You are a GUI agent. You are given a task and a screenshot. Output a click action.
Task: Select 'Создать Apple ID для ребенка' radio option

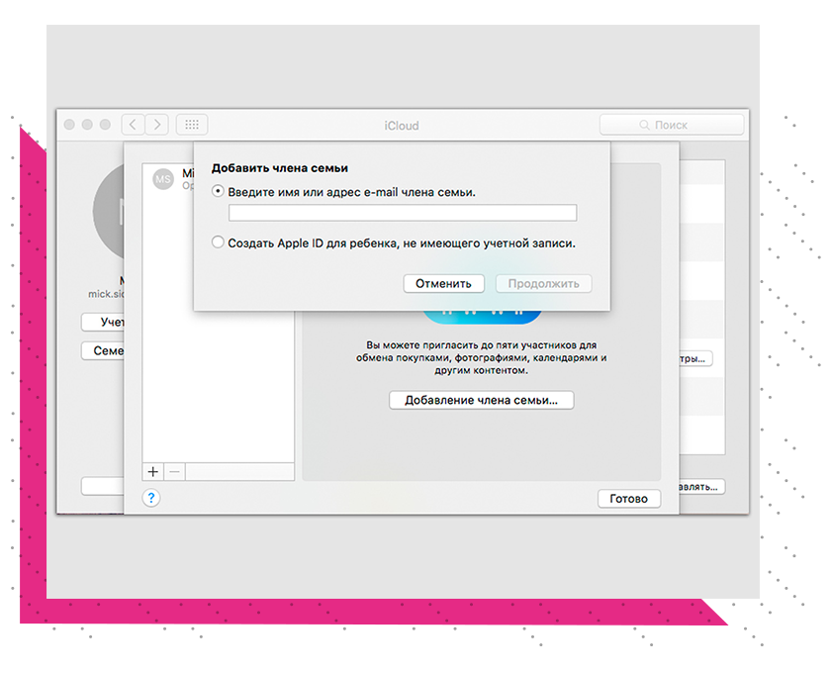point(218,242)
